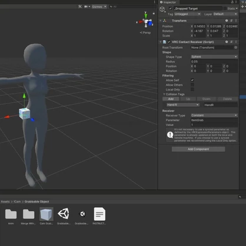
Task: Click the scene view search field
Action: (x=132, y=6)
